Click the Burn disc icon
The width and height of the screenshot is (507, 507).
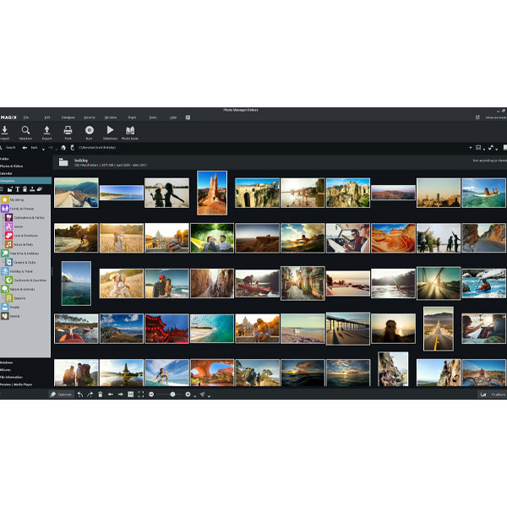pos(90,130)
